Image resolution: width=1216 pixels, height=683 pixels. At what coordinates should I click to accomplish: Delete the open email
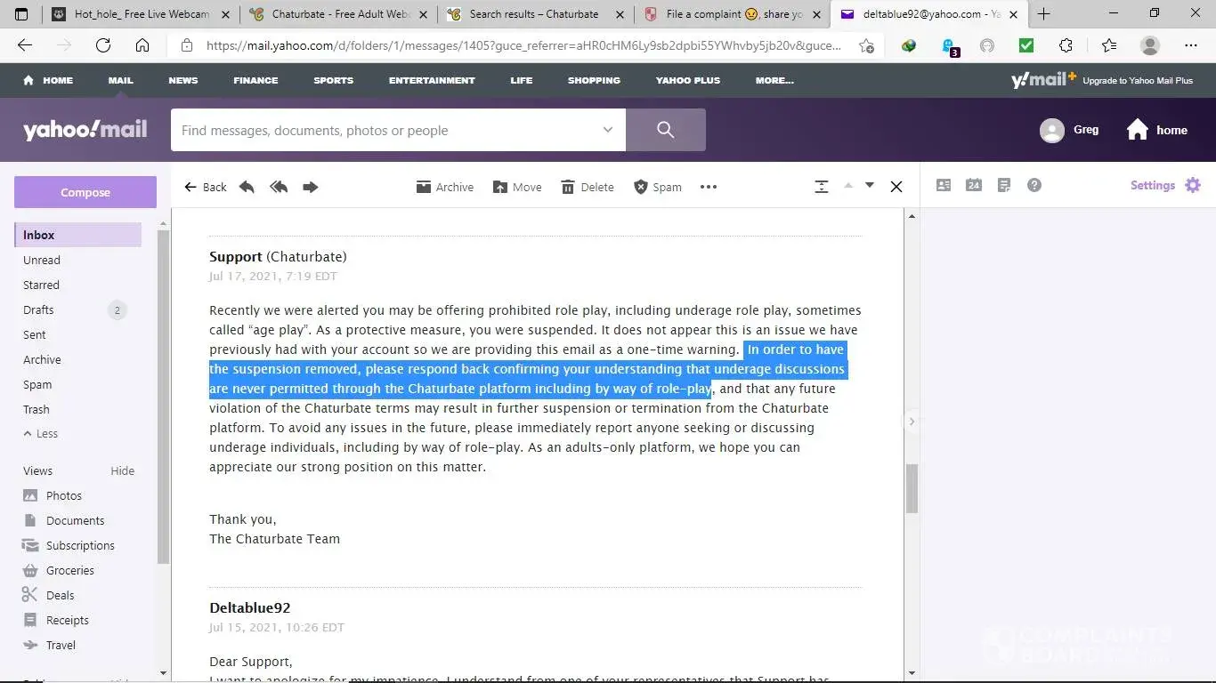pos(588,187)
